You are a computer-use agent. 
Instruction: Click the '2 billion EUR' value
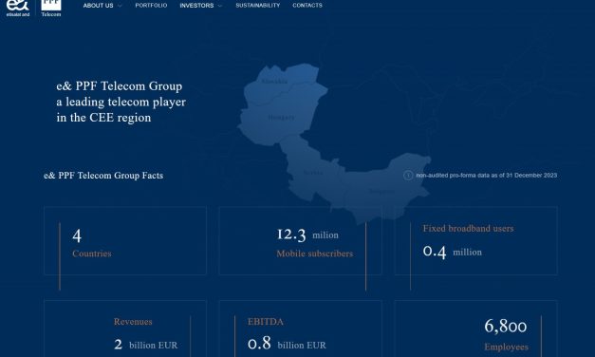point(146,345)
